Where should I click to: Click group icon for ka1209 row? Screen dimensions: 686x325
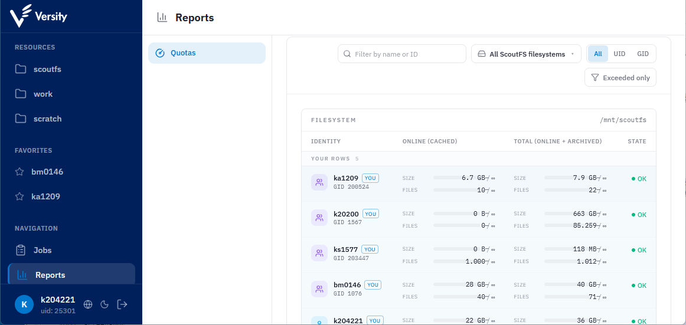click(319, 182)
